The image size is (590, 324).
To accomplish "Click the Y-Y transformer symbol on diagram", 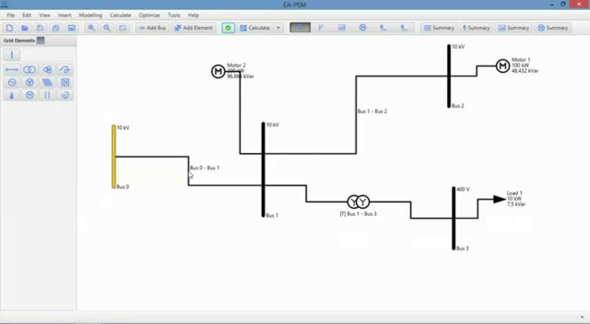I will pos(358,202).
